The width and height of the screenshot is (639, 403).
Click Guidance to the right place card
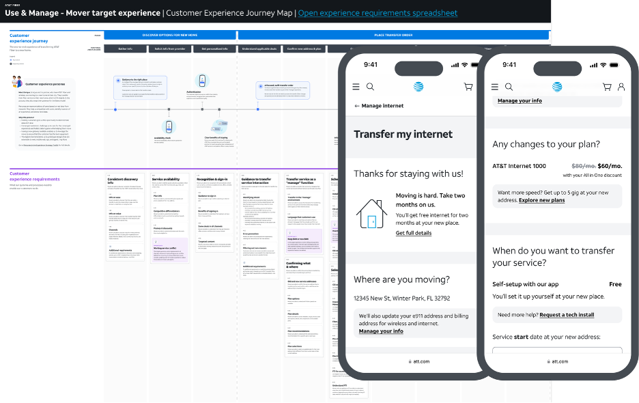tap(140, 87)
